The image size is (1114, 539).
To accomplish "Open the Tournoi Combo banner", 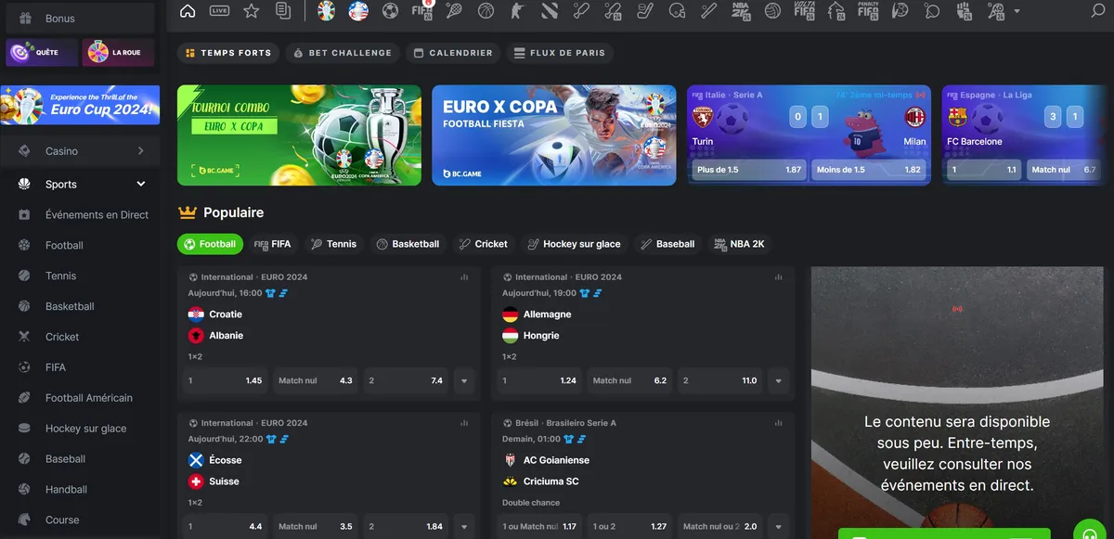I will pyautogui.click(x=299, y=135).
